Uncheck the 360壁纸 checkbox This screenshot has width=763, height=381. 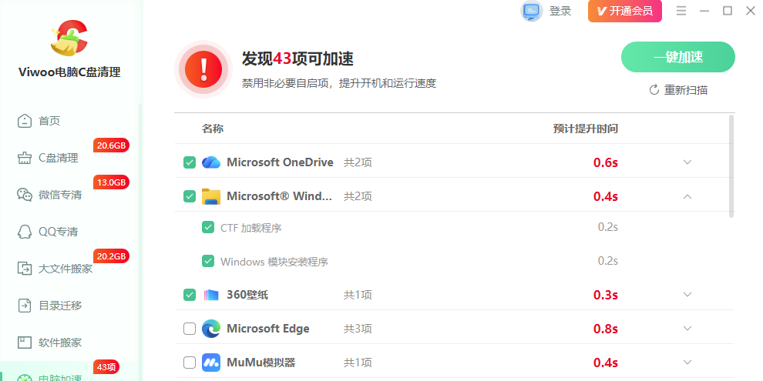[190, 295]
